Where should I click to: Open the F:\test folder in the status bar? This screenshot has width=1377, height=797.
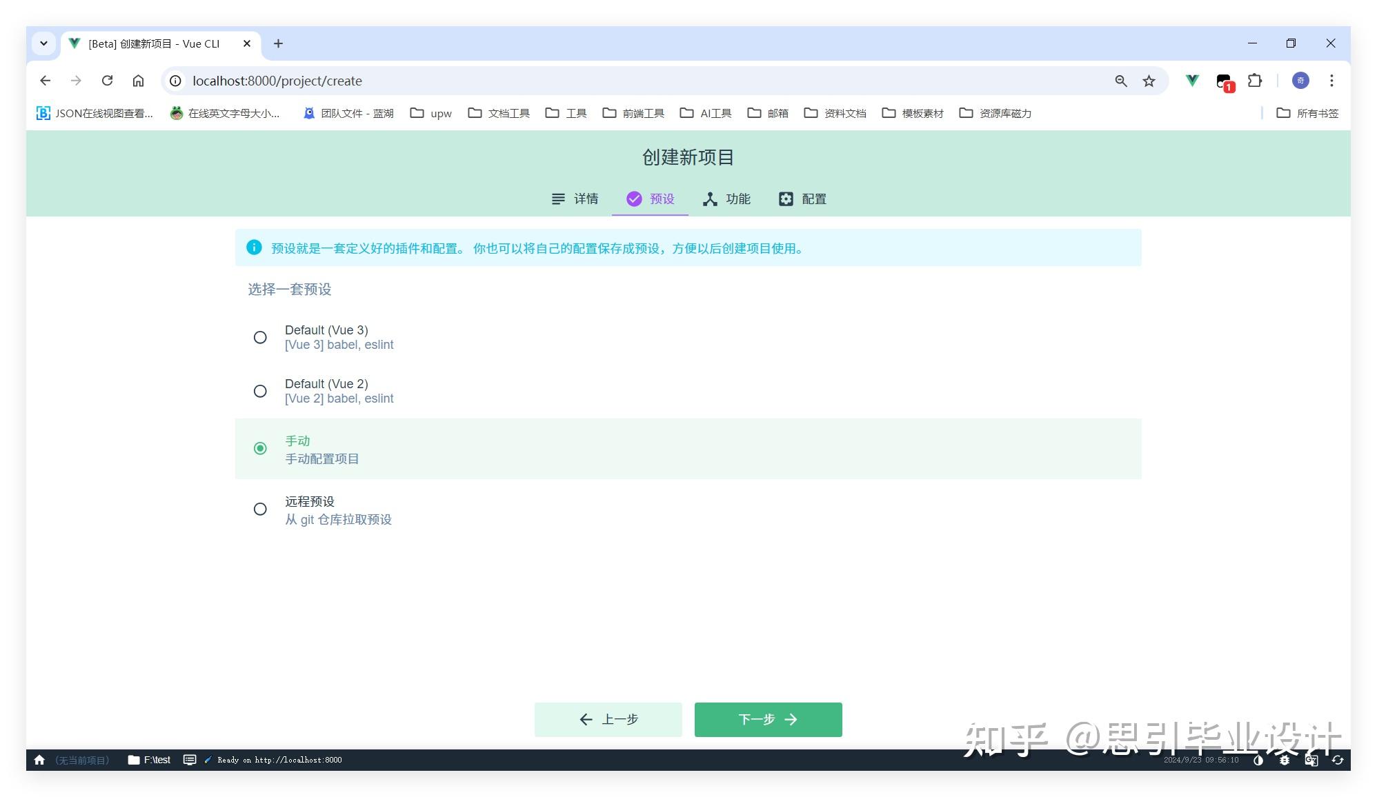pyautogui.click(x=150, y=760)
